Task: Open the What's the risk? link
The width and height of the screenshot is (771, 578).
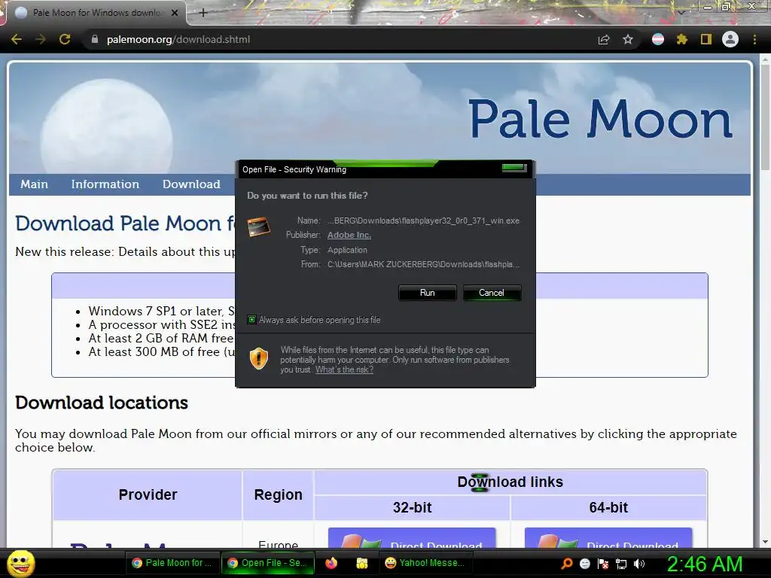Action: point(344,370)
